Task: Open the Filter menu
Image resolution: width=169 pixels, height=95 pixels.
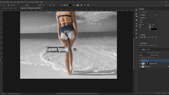Action: [22, 2]
